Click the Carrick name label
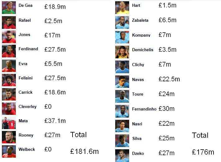This screenshot has height=162, width=221. (26, 92)
